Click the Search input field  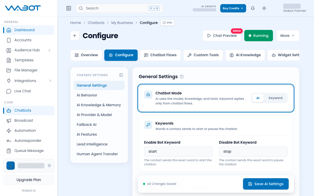click(x=119, y=8)
